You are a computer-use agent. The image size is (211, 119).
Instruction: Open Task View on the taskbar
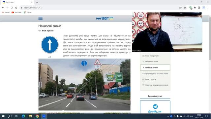coord(16,116)
